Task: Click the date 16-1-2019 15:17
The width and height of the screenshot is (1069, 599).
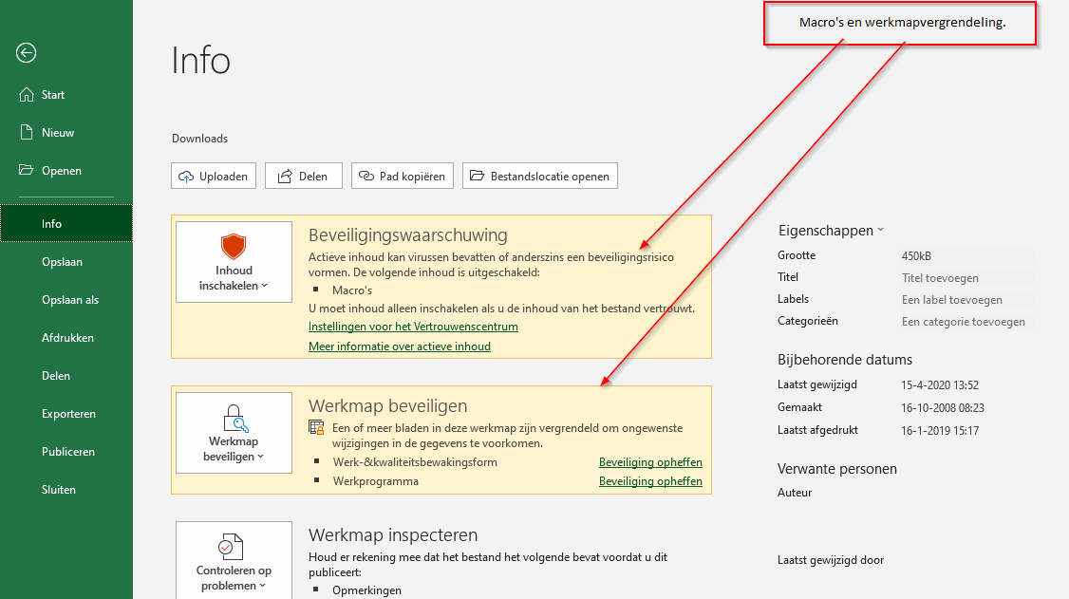Action: [940, 431]
